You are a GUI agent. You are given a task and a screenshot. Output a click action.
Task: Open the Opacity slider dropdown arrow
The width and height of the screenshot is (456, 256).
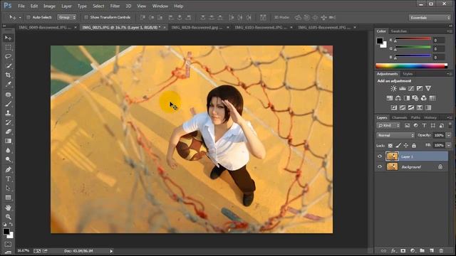[449, 135]
